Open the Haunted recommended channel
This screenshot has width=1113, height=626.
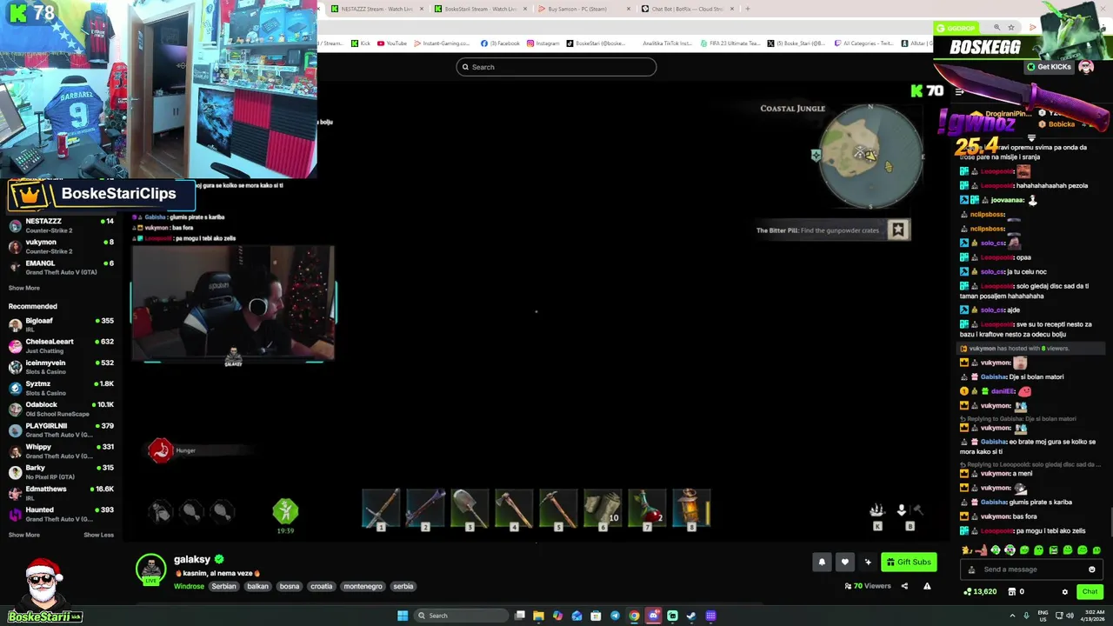click(x=61, y=514)
